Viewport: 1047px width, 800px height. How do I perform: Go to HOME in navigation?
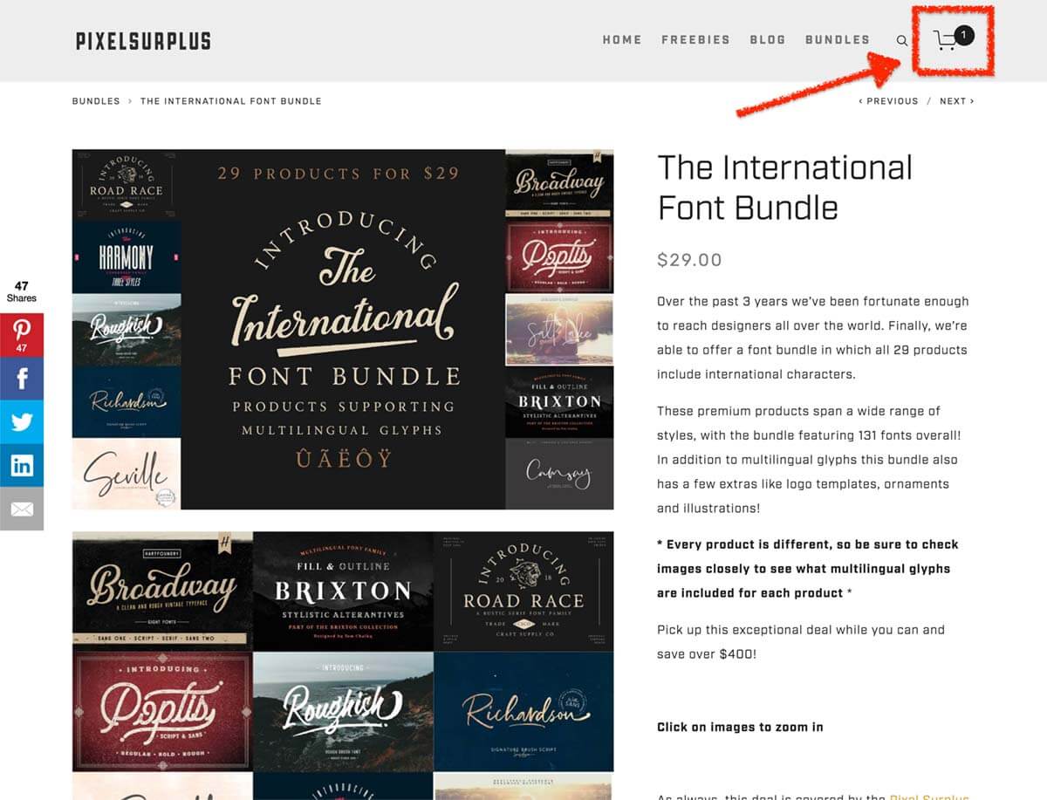(x=622, y=40)
